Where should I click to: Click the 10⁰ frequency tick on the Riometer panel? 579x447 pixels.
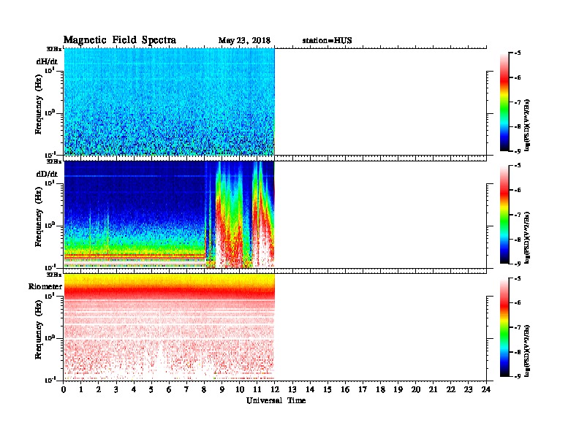50,338
